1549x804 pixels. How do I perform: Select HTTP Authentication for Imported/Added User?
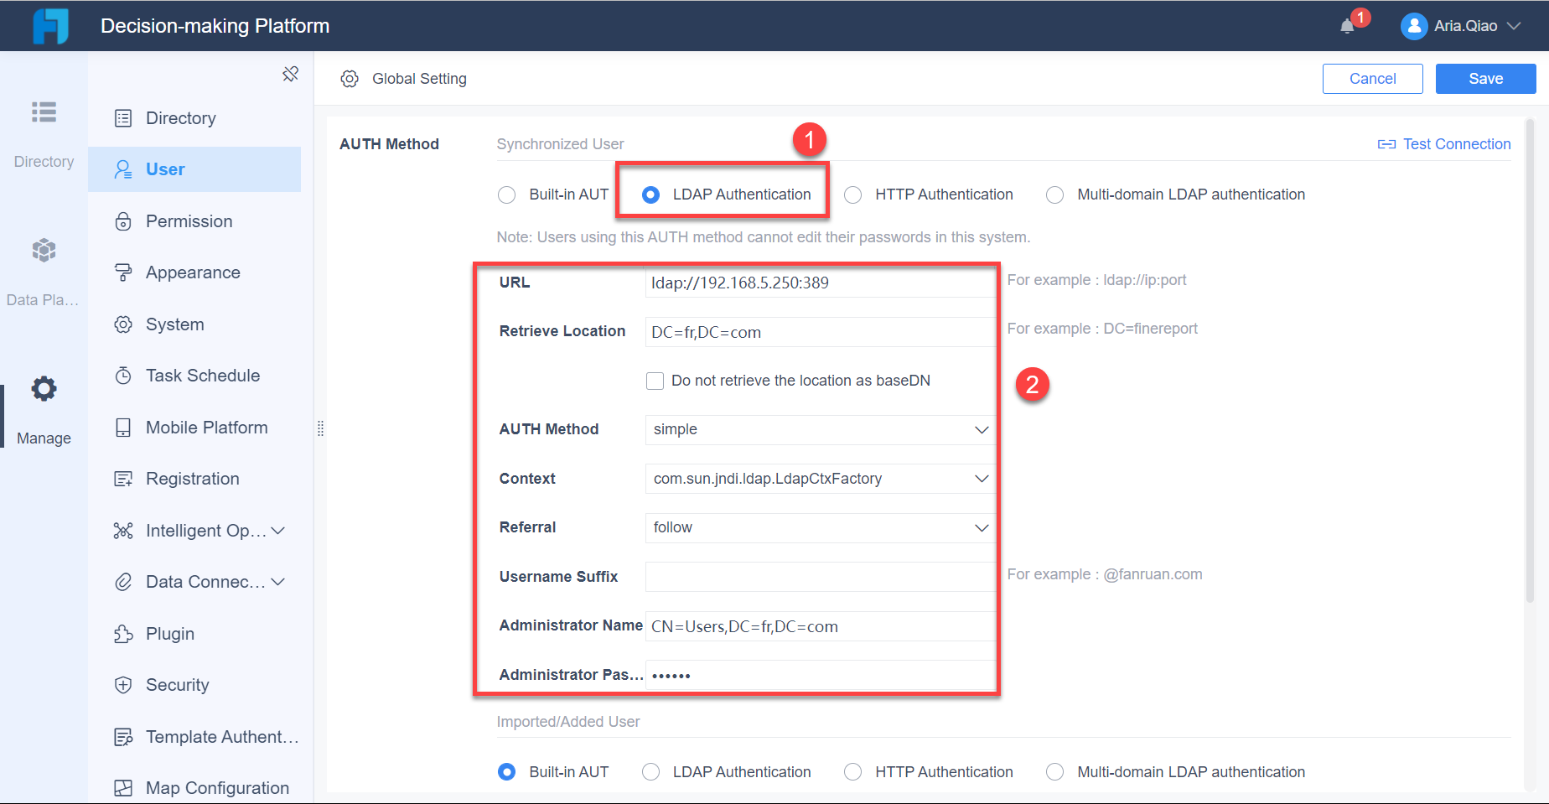852,771
